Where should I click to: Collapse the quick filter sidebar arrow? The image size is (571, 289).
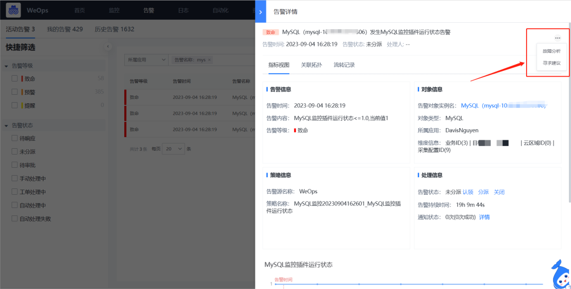click(108, 46)
